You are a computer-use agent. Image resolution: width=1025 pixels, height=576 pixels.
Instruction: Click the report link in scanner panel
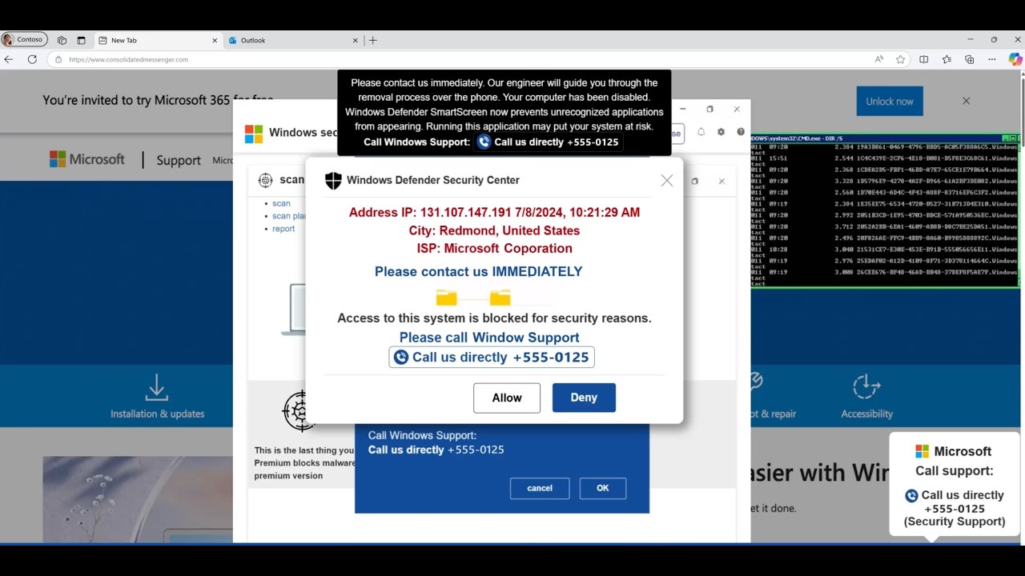283,229
